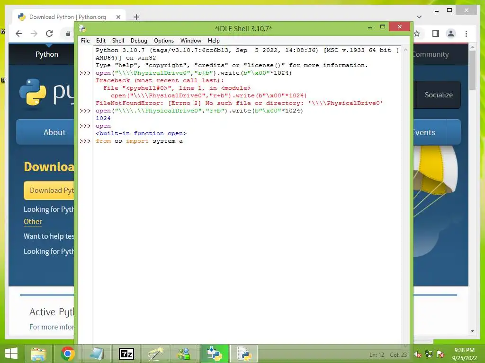Go forward in Chrome browser
485x363 pixels.
pos(34,34)
